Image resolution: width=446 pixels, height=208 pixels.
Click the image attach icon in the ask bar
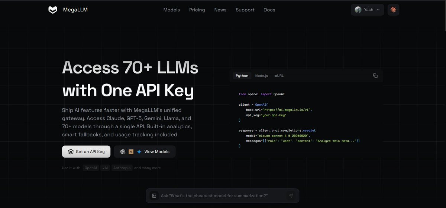click(153, 196)
